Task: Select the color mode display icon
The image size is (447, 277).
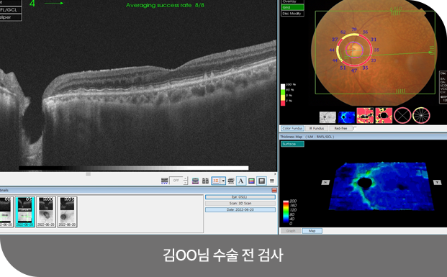Action: [x=251, y=181]
